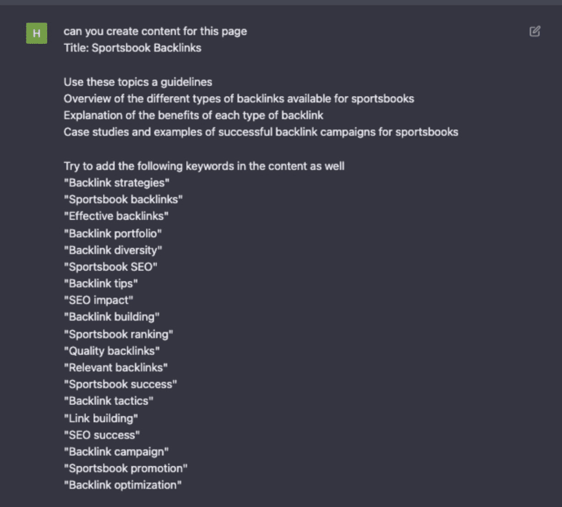Click the "Link building" keyword
Image resolution: width=562 pixels, height=507 pixels.
coord(101,418)
